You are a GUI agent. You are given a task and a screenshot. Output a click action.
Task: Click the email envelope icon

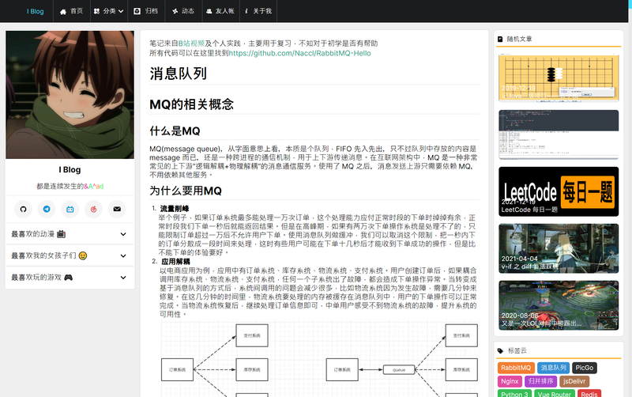pyautogui.click(x=117, y=209)
